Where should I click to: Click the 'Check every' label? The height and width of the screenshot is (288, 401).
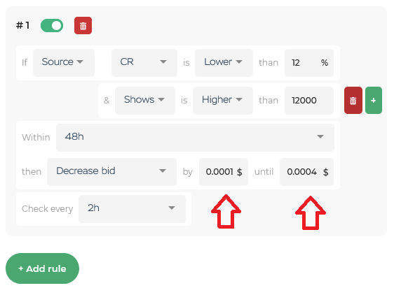click(47, 209)
